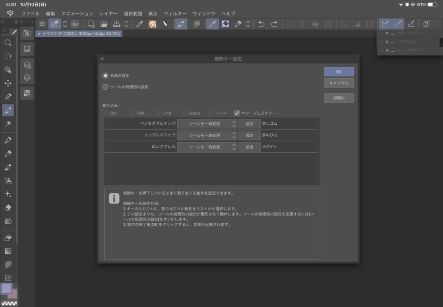
Task: Click the Undo arrow in command bar
Action: click(x=261, y=24)
